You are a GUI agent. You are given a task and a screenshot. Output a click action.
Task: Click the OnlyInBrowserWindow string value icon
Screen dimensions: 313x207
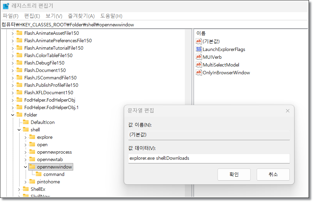pyautogui.click(x=199, y=73)
